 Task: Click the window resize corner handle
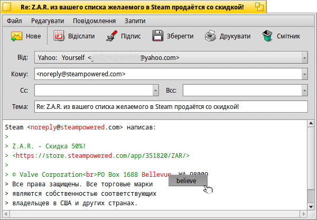click(x=311, y=214)
